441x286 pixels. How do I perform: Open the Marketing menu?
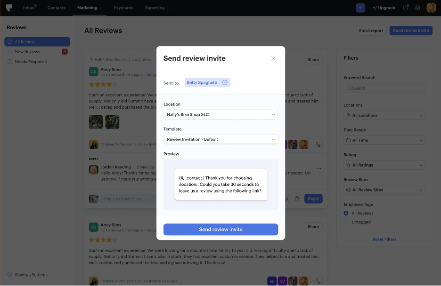90,8
